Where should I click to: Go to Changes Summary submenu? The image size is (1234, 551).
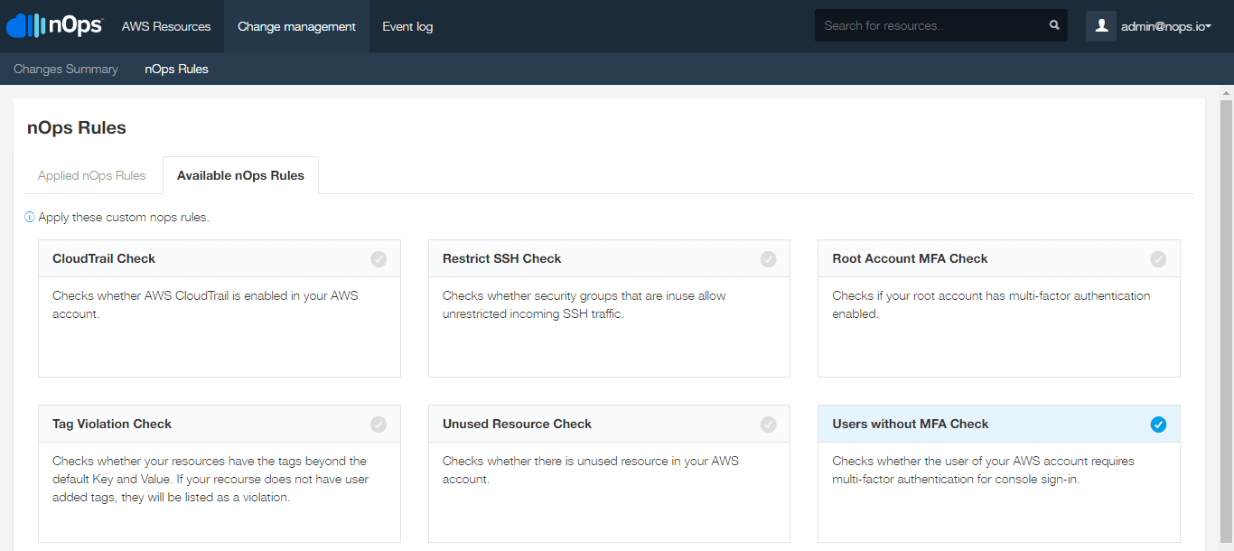pyautogui.click(x=66, y=69)
